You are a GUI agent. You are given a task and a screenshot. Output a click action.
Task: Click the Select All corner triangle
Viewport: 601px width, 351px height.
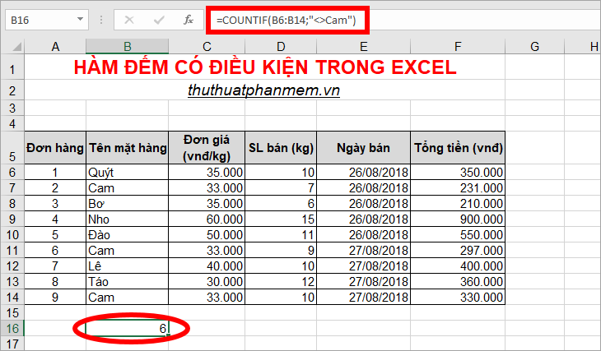tap(16, 47)
